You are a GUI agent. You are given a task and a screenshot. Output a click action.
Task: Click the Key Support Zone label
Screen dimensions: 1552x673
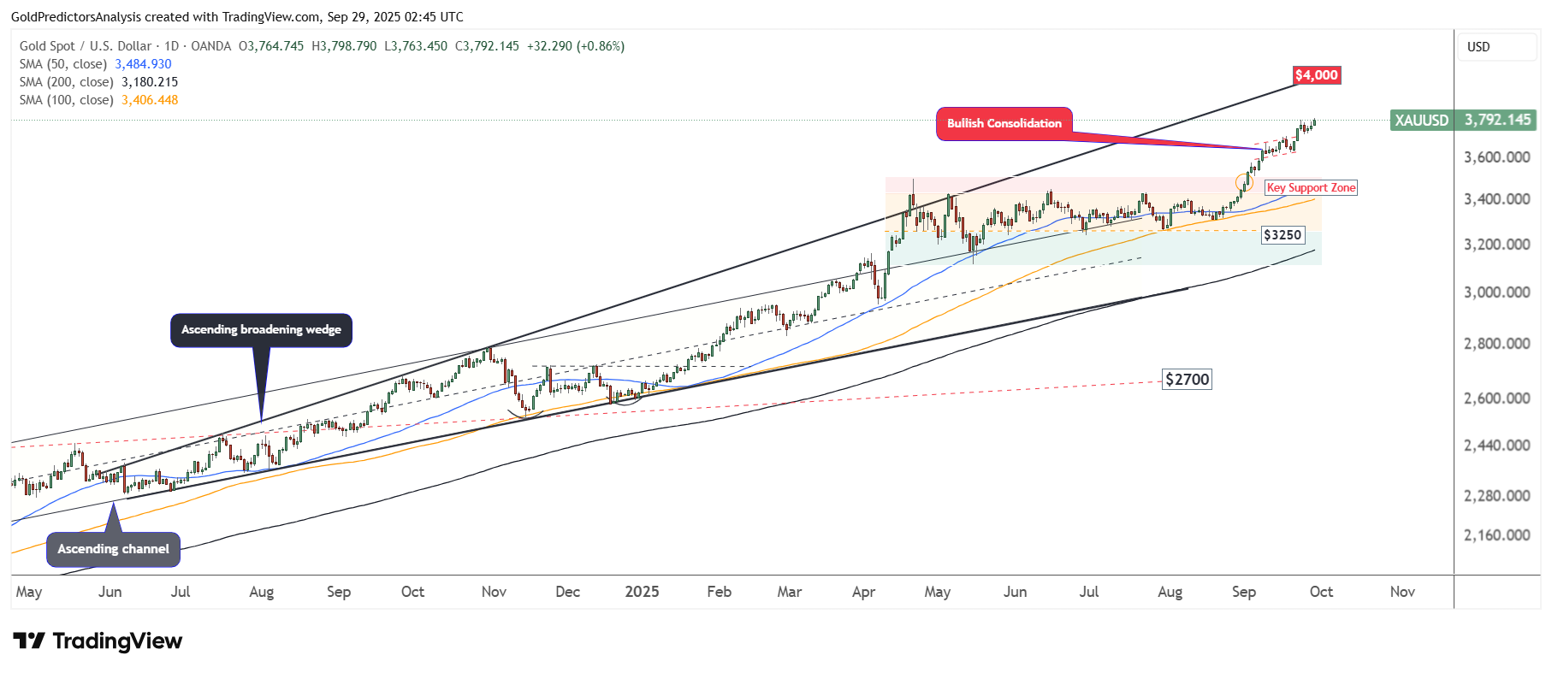(1311, 187)
